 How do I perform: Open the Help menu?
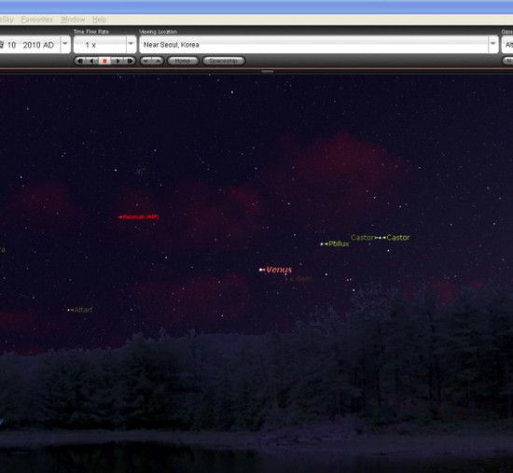(99, 20)
